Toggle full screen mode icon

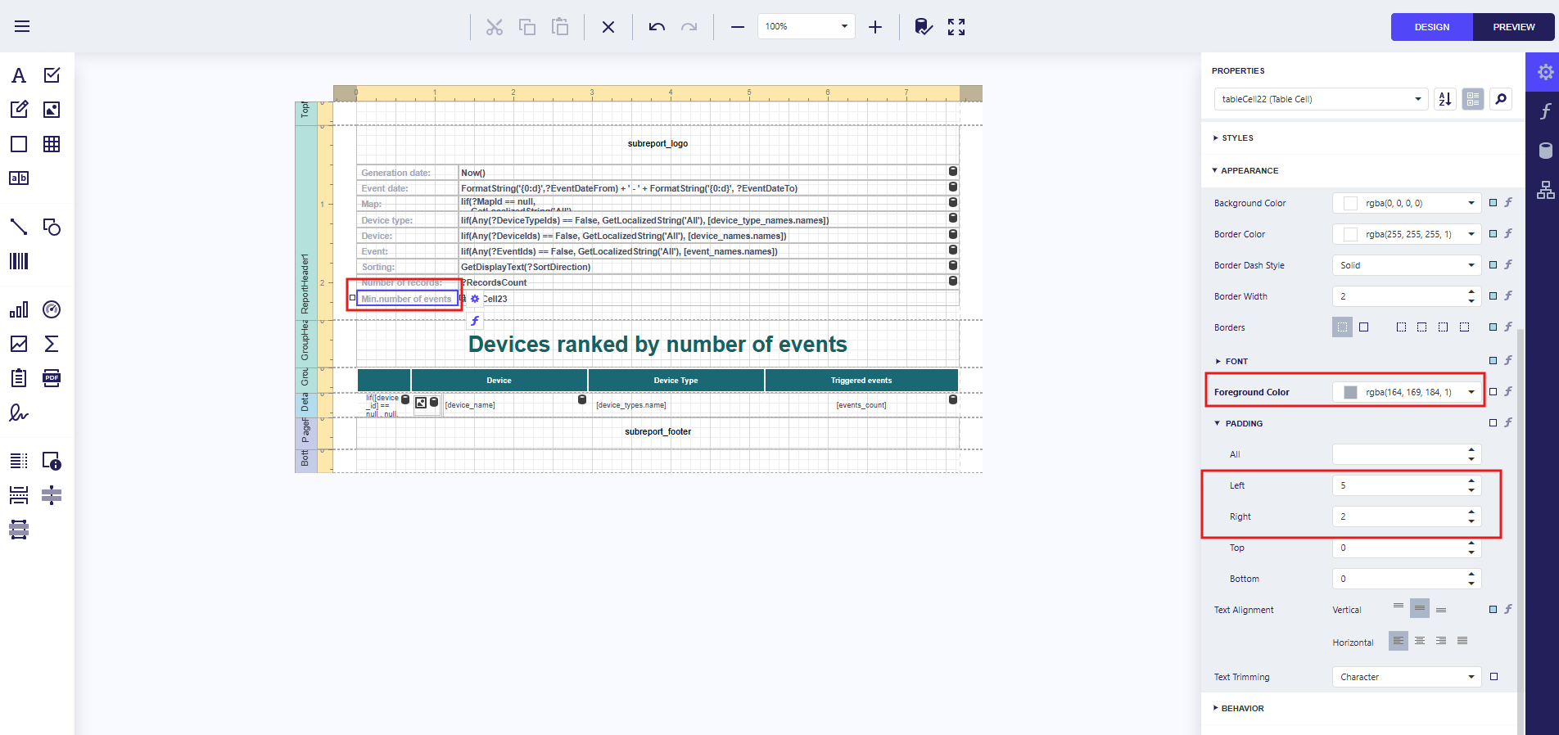956,27
